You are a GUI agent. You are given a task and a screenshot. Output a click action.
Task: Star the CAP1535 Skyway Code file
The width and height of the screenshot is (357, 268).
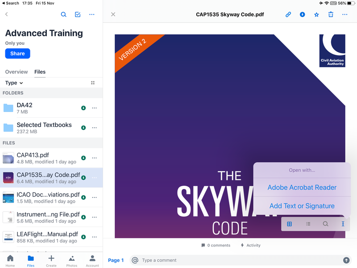(316, 15)
